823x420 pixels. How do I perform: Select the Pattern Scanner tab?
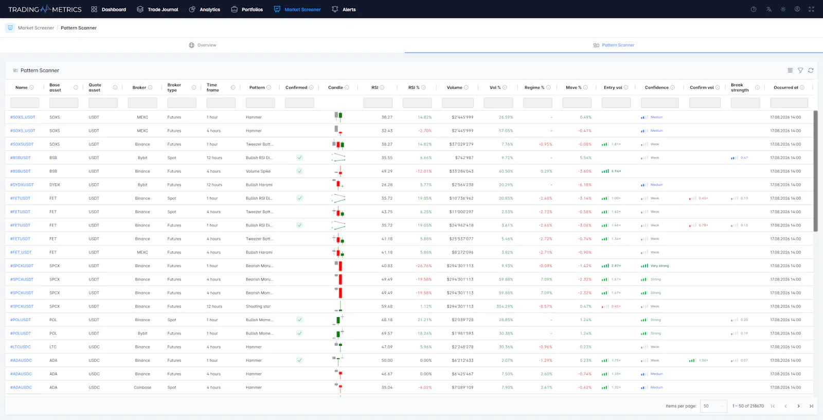[614, 45]
